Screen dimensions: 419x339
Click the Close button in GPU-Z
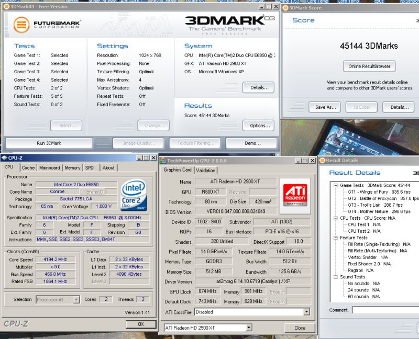click(x=300, y=328)
